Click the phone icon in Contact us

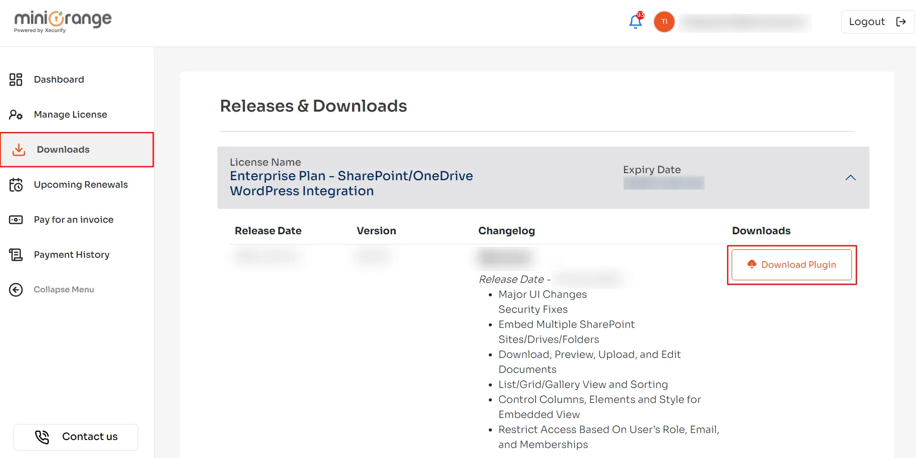(x=42, y=437)
